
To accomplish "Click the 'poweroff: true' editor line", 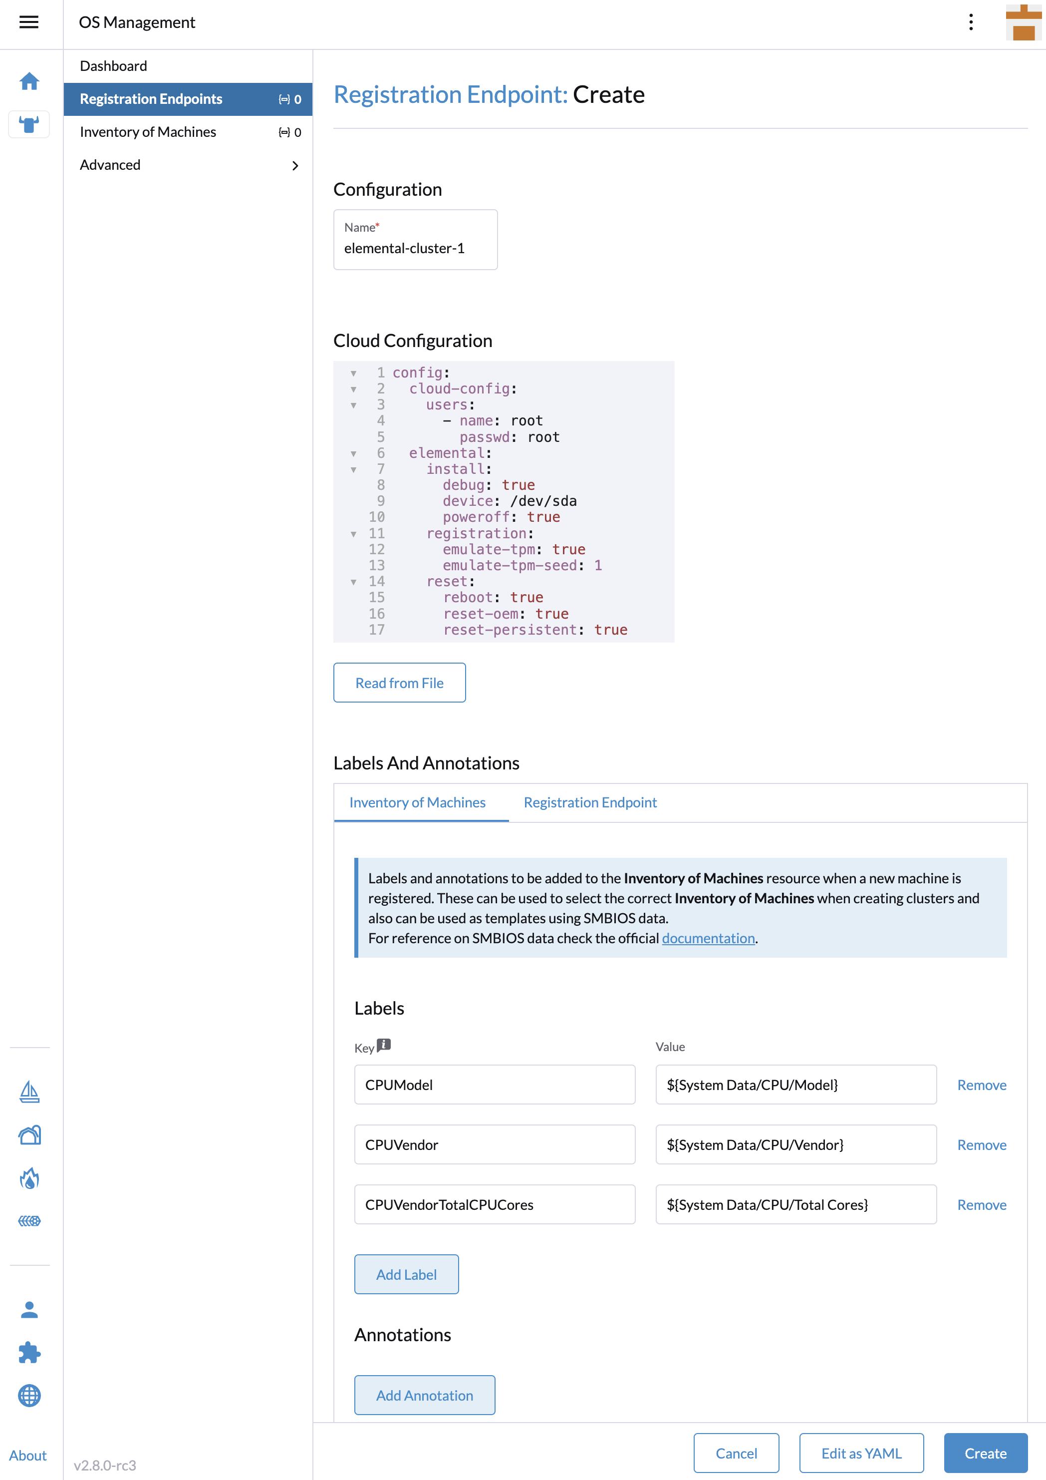I will click(501, 518).
